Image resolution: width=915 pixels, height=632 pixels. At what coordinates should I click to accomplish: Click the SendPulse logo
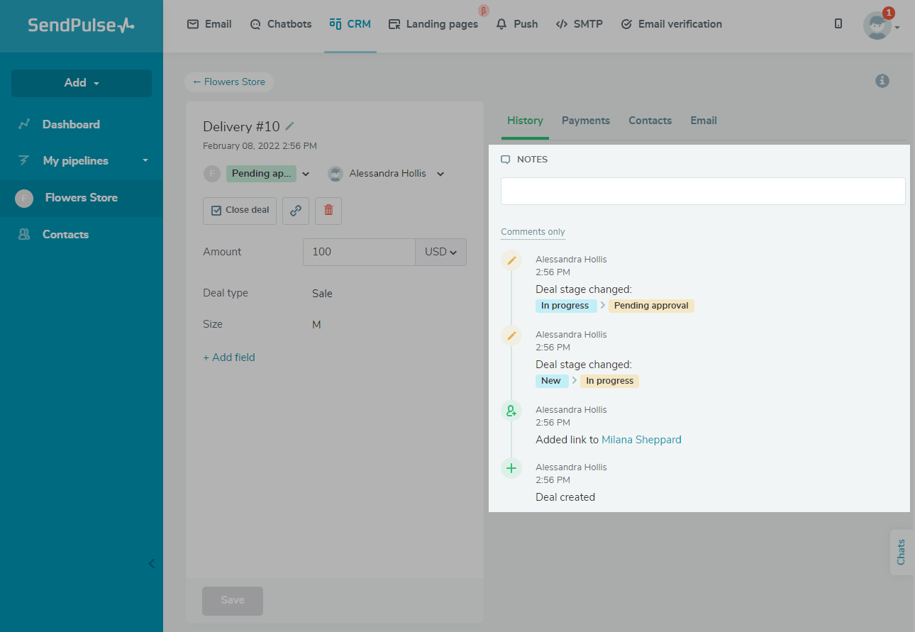pyautogui.click(x=81, y=26)
